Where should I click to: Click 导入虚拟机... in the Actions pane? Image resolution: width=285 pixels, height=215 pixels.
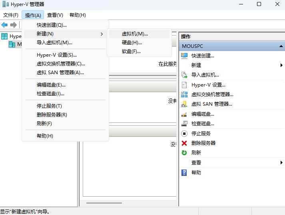pos(205,75)
